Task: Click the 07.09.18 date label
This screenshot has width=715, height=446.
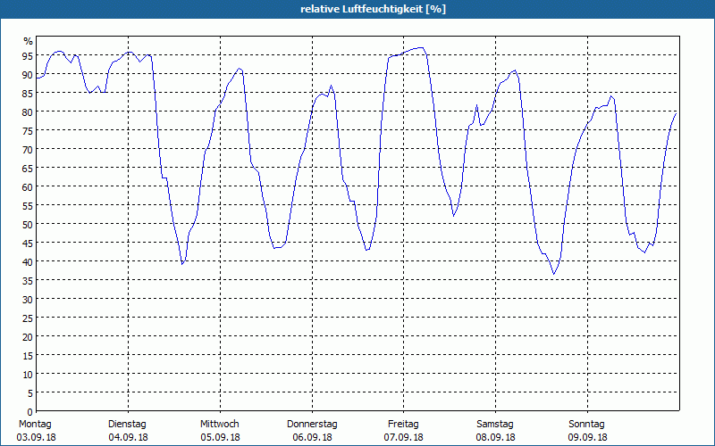Action: coord(404,437)
